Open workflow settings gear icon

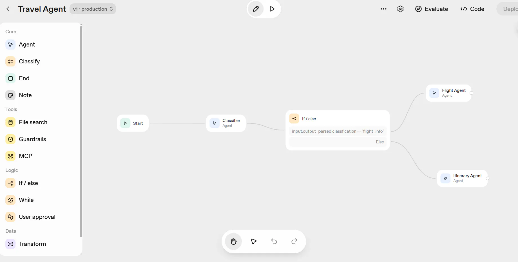click(x=400, y=9)
